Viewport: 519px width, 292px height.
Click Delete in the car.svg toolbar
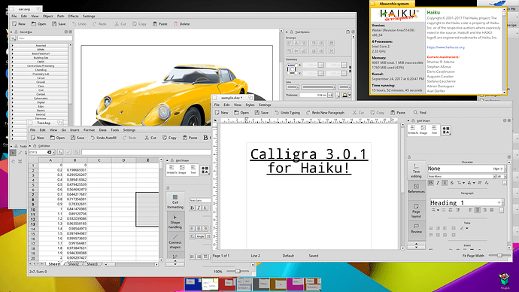coord(182,24)
